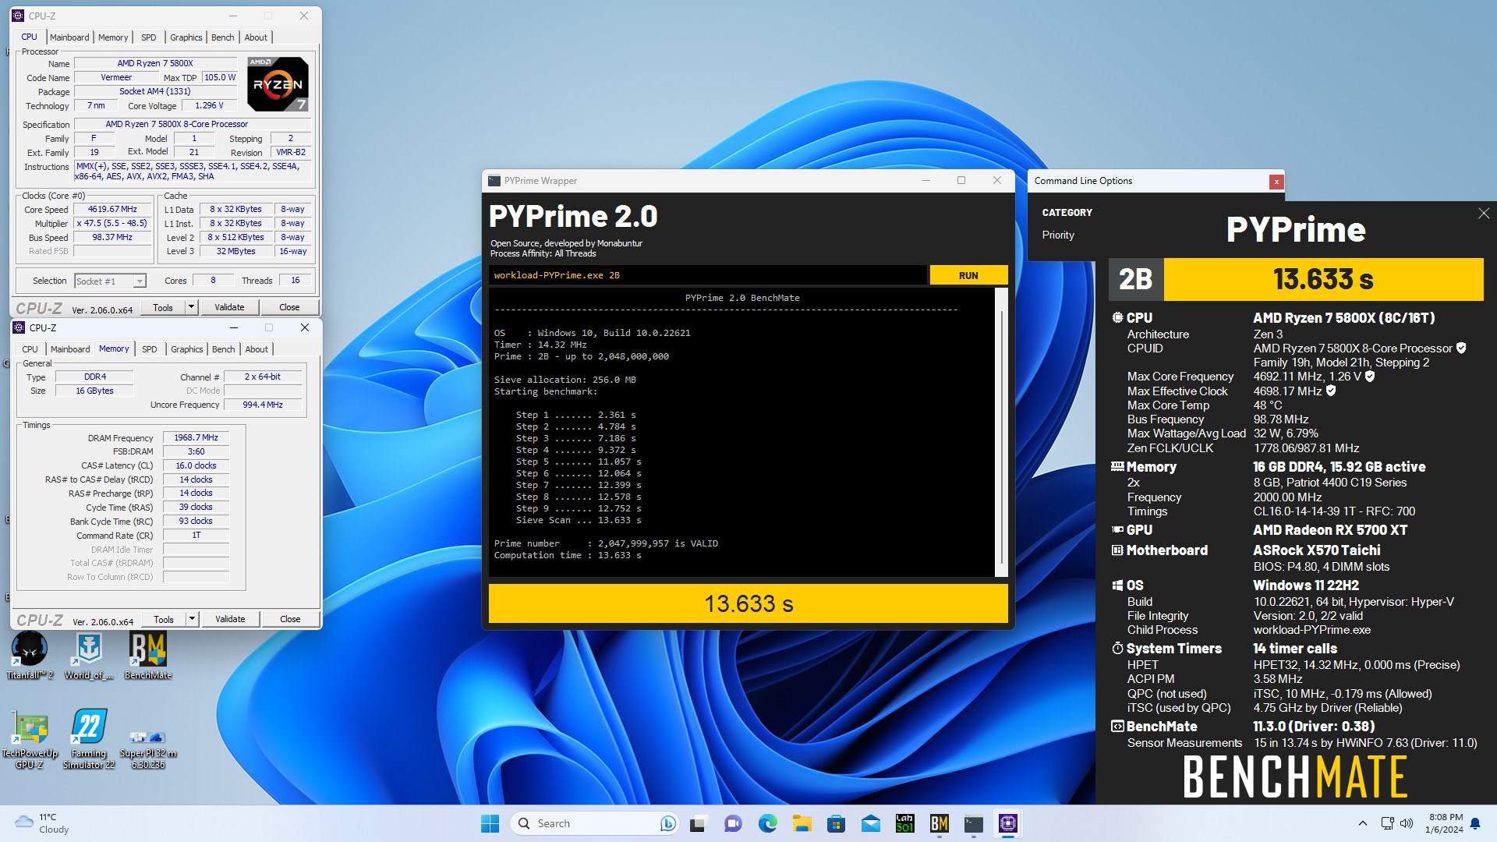Open Tools dropdown arrow in top CPU-Z window

coord(191,307)
